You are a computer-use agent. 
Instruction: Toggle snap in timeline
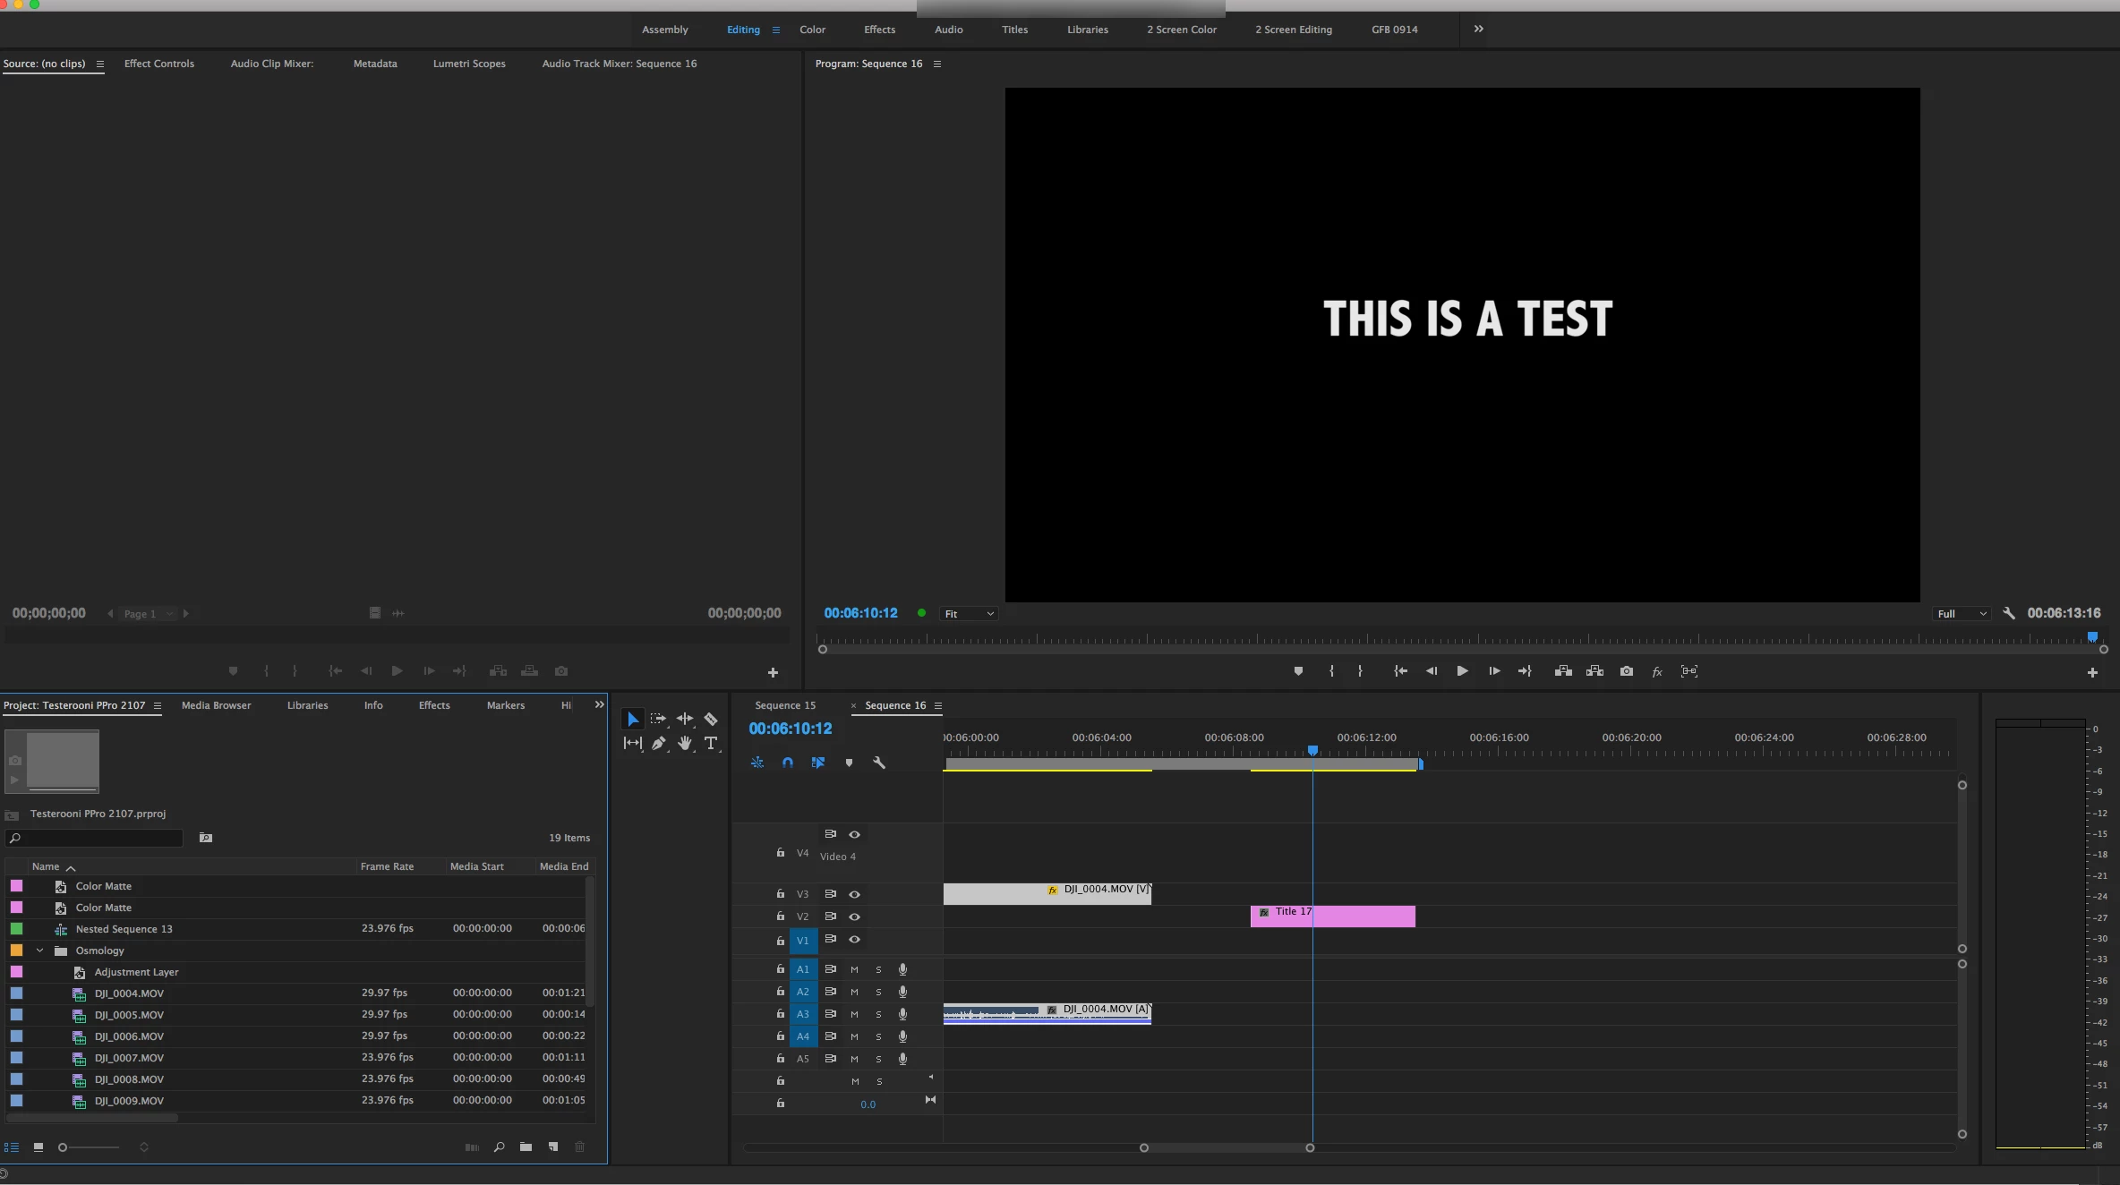point(788,763)
